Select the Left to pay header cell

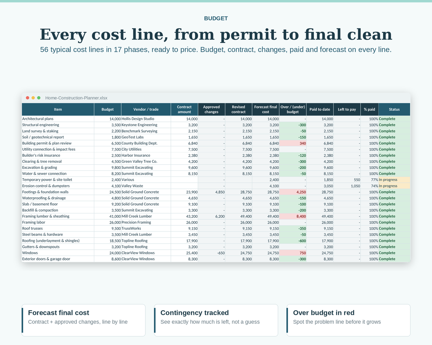pos(347,109)
